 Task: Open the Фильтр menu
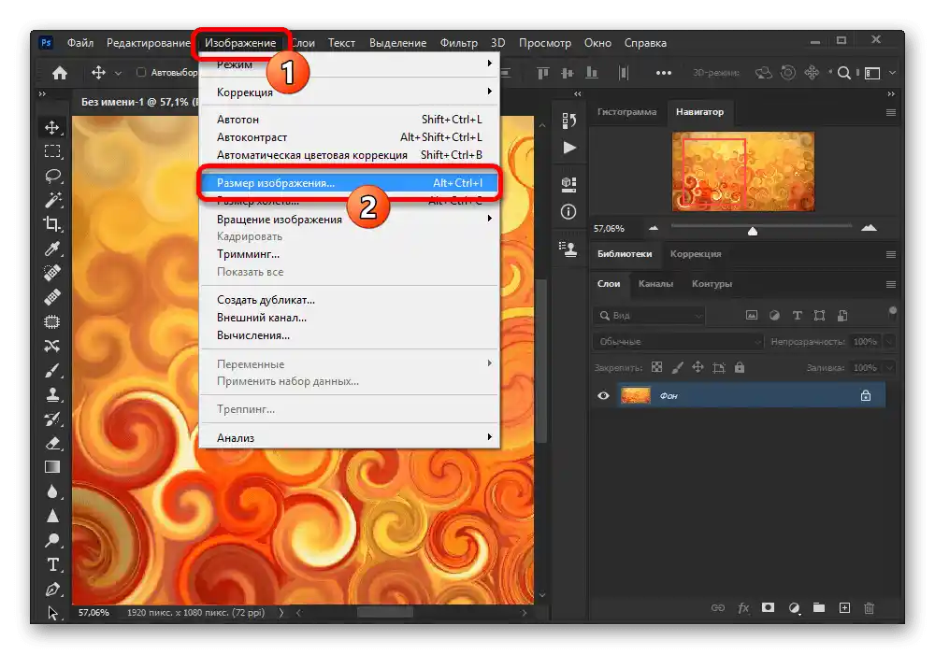[458, 43]
